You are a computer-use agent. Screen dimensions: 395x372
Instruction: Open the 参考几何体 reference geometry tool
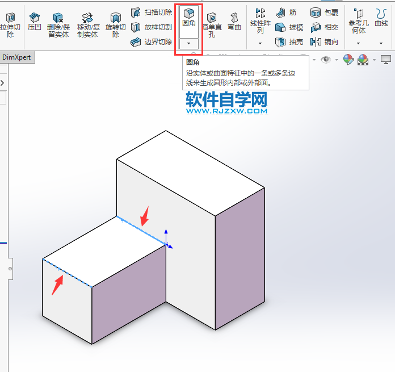[x=359, y=21]
